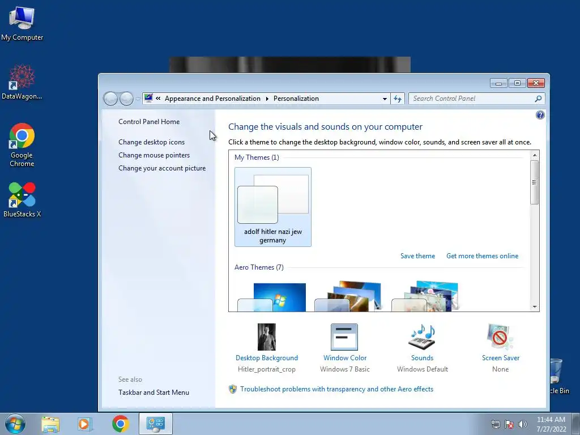The width and height of the screenshot is (580, 435).
Task: Expand the breadcrumb arrow after Appearance and Personalization
Action: pos(267,99)
